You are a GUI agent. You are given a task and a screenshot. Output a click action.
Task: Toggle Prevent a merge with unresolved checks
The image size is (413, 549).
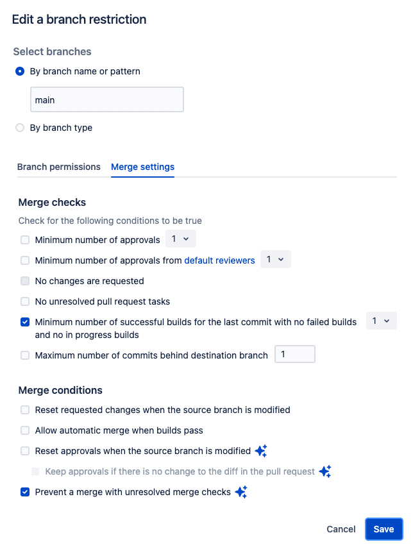pyautogui.click(x=25, y=492)
